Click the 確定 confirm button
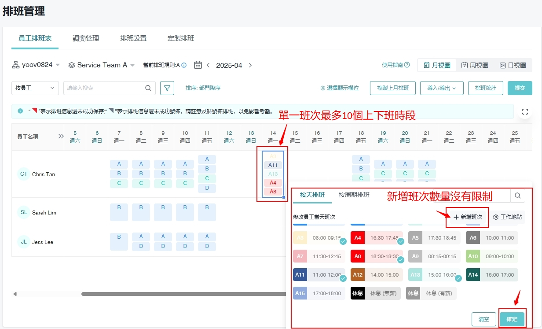This screenshot has height=329, width=542. [512, 319]
